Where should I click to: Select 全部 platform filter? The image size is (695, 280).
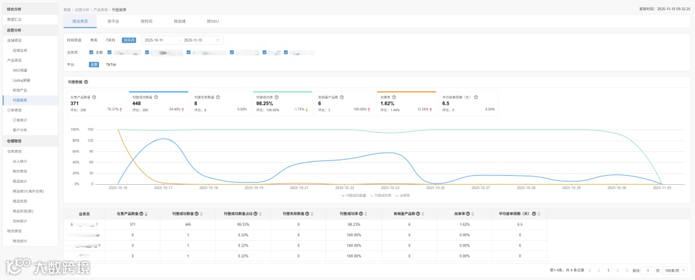[93, 64]
